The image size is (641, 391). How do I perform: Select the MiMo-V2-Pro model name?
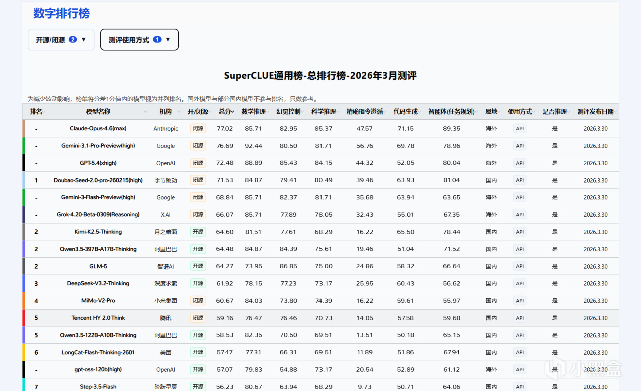click(98, 301)
